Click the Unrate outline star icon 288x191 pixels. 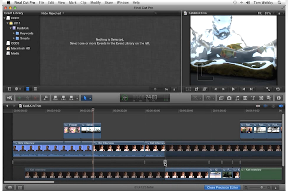click(28, 98)
